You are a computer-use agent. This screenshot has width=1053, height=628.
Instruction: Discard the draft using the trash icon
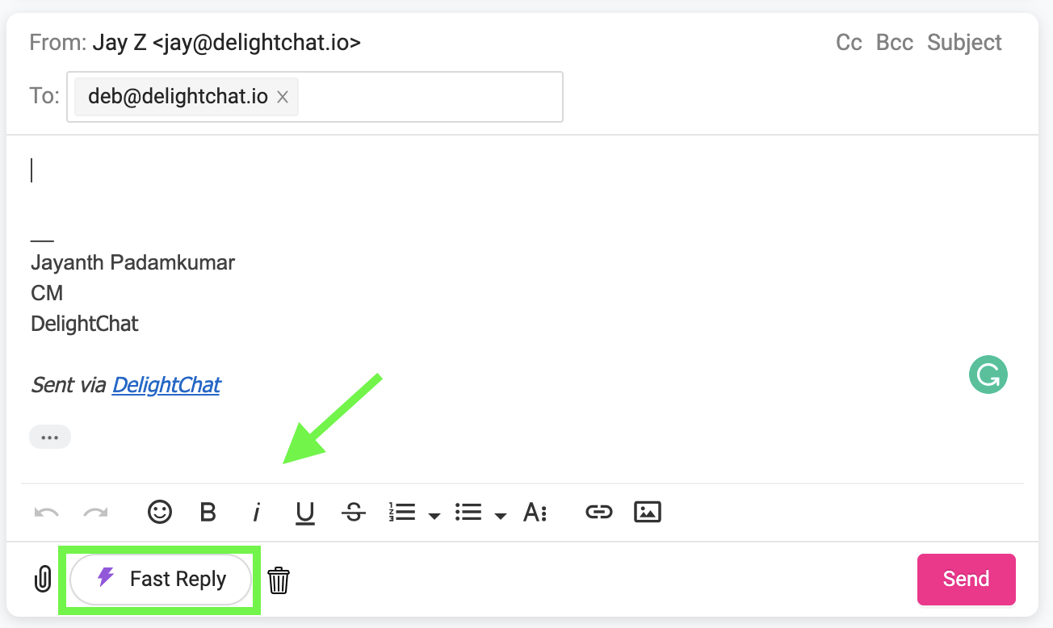pos(279,579)
